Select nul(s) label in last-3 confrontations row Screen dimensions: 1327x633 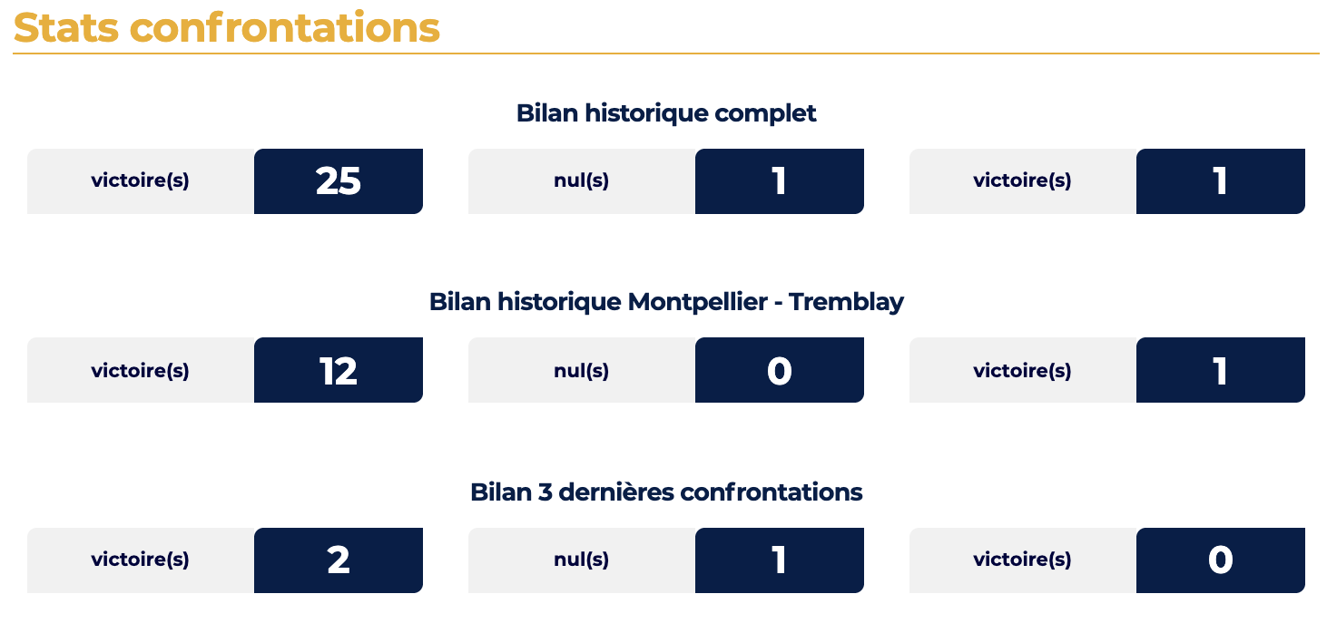581,560
